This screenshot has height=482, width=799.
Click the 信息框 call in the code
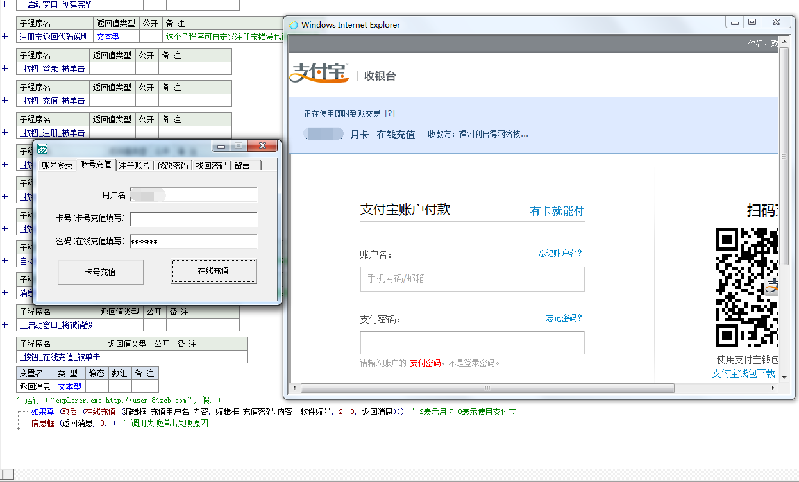point(42,423)
